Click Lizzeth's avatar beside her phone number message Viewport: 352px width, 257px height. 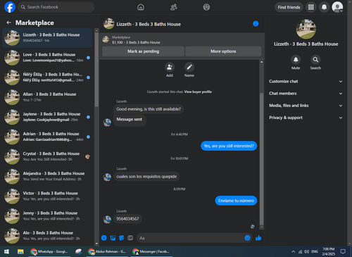coord(107,220)
